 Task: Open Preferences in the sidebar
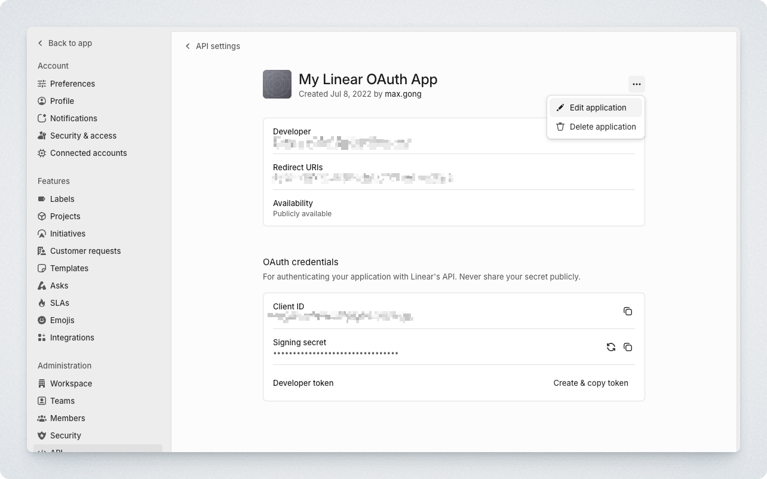tap(72, 84)
